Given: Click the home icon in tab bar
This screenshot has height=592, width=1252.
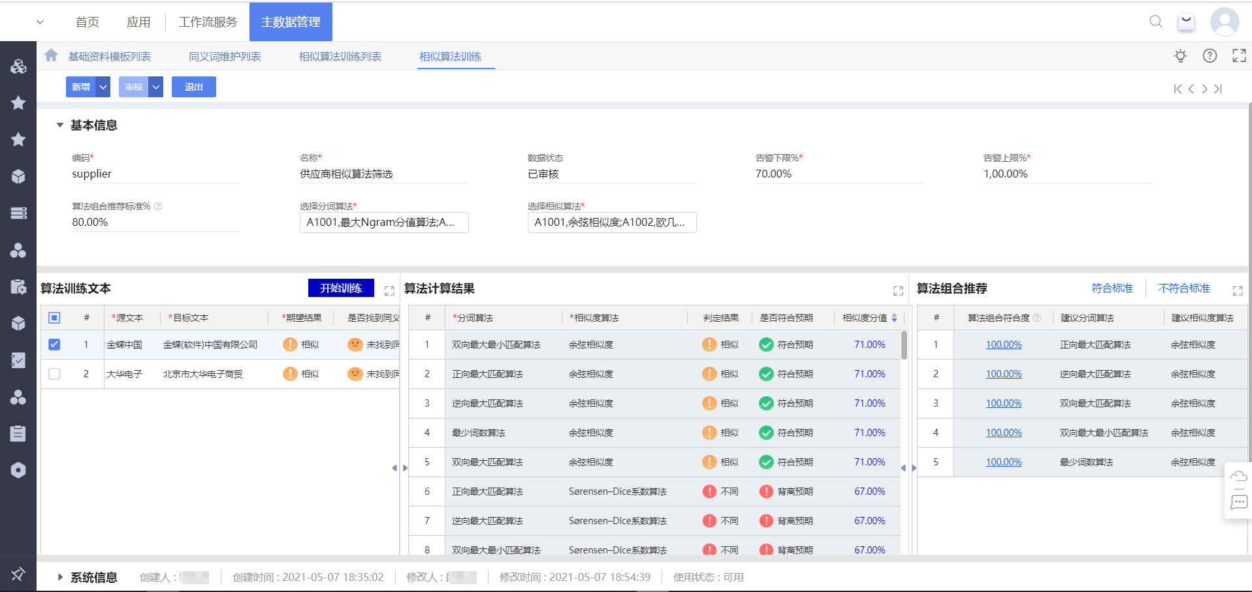Looking at the screenshot, I should click(52, 55).
